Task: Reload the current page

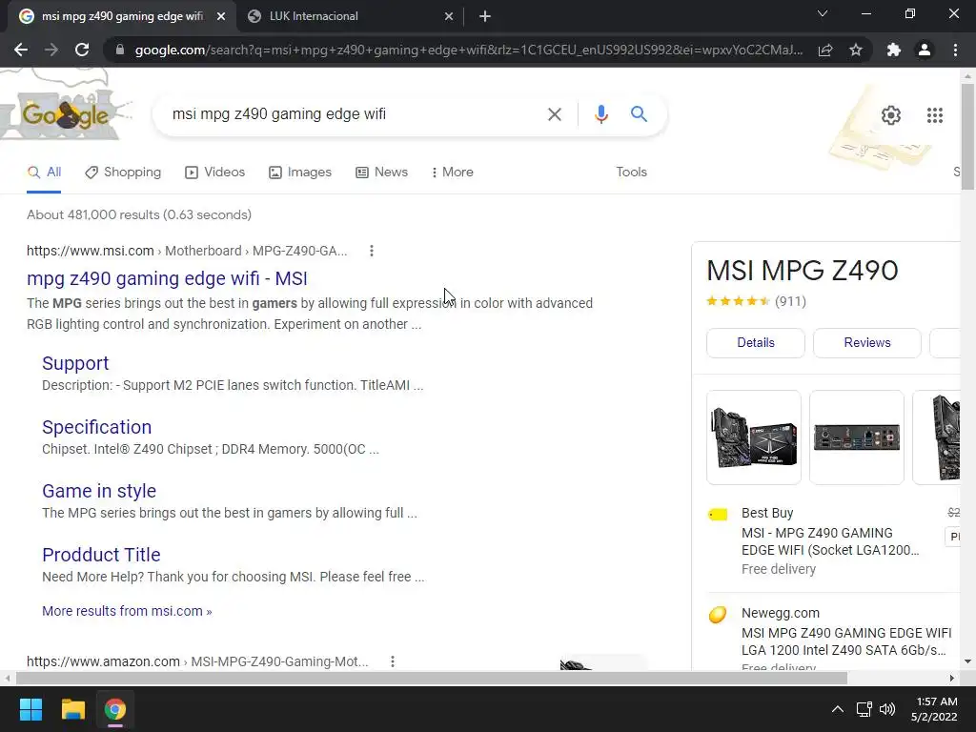Action: 82,50
